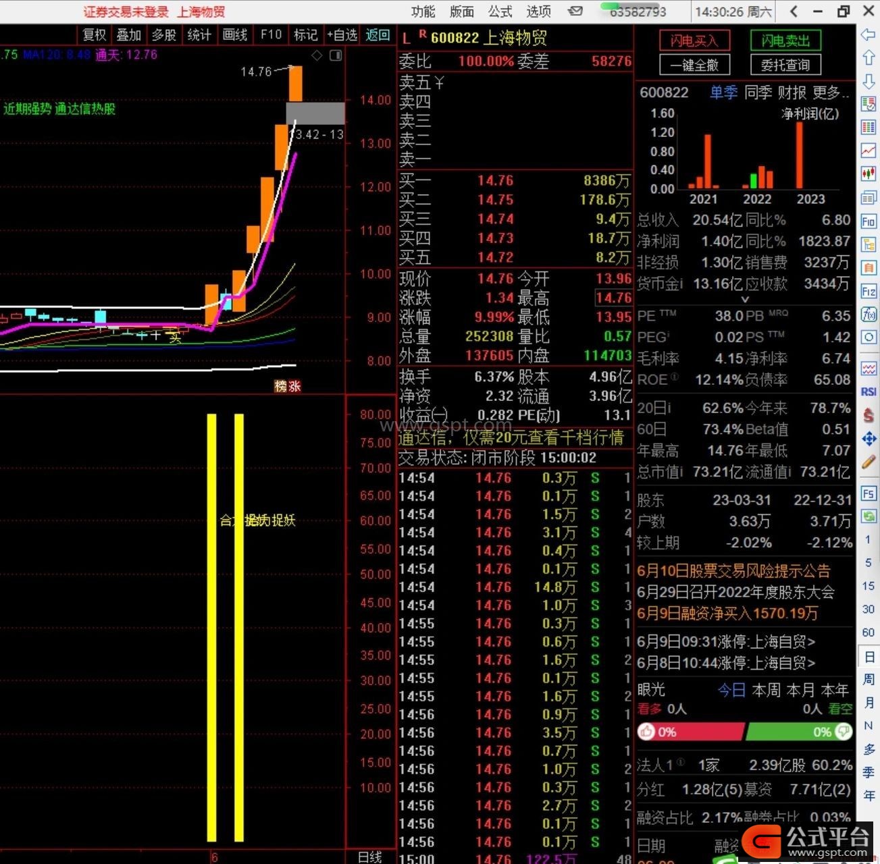Click the up arrow icon in right sidebar

(869, 58)
